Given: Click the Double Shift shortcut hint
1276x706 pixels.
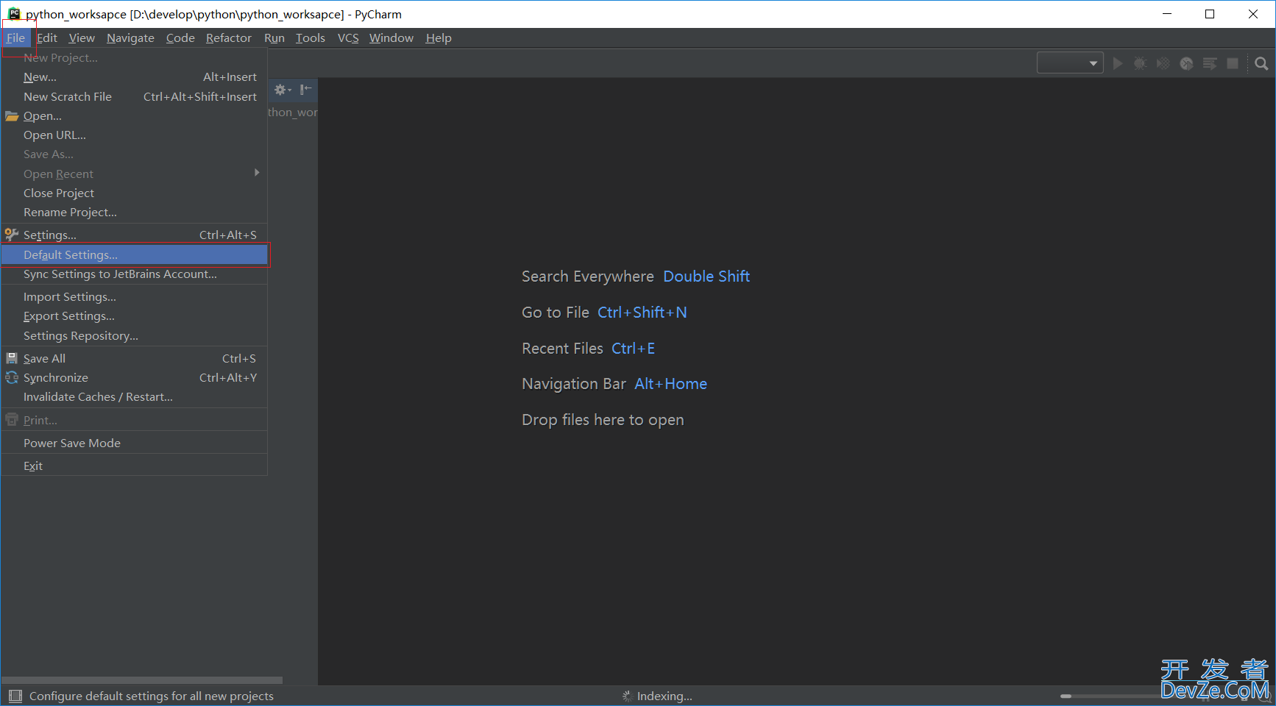Looking at the screenshot, I should point(706,277).
